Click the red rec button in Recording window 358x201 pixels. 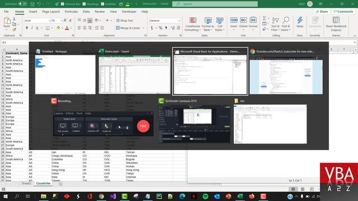click(143, 126)
